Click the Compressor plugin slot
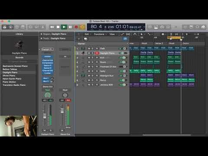Screen dimensions: 208x156 tap(48, 63)
